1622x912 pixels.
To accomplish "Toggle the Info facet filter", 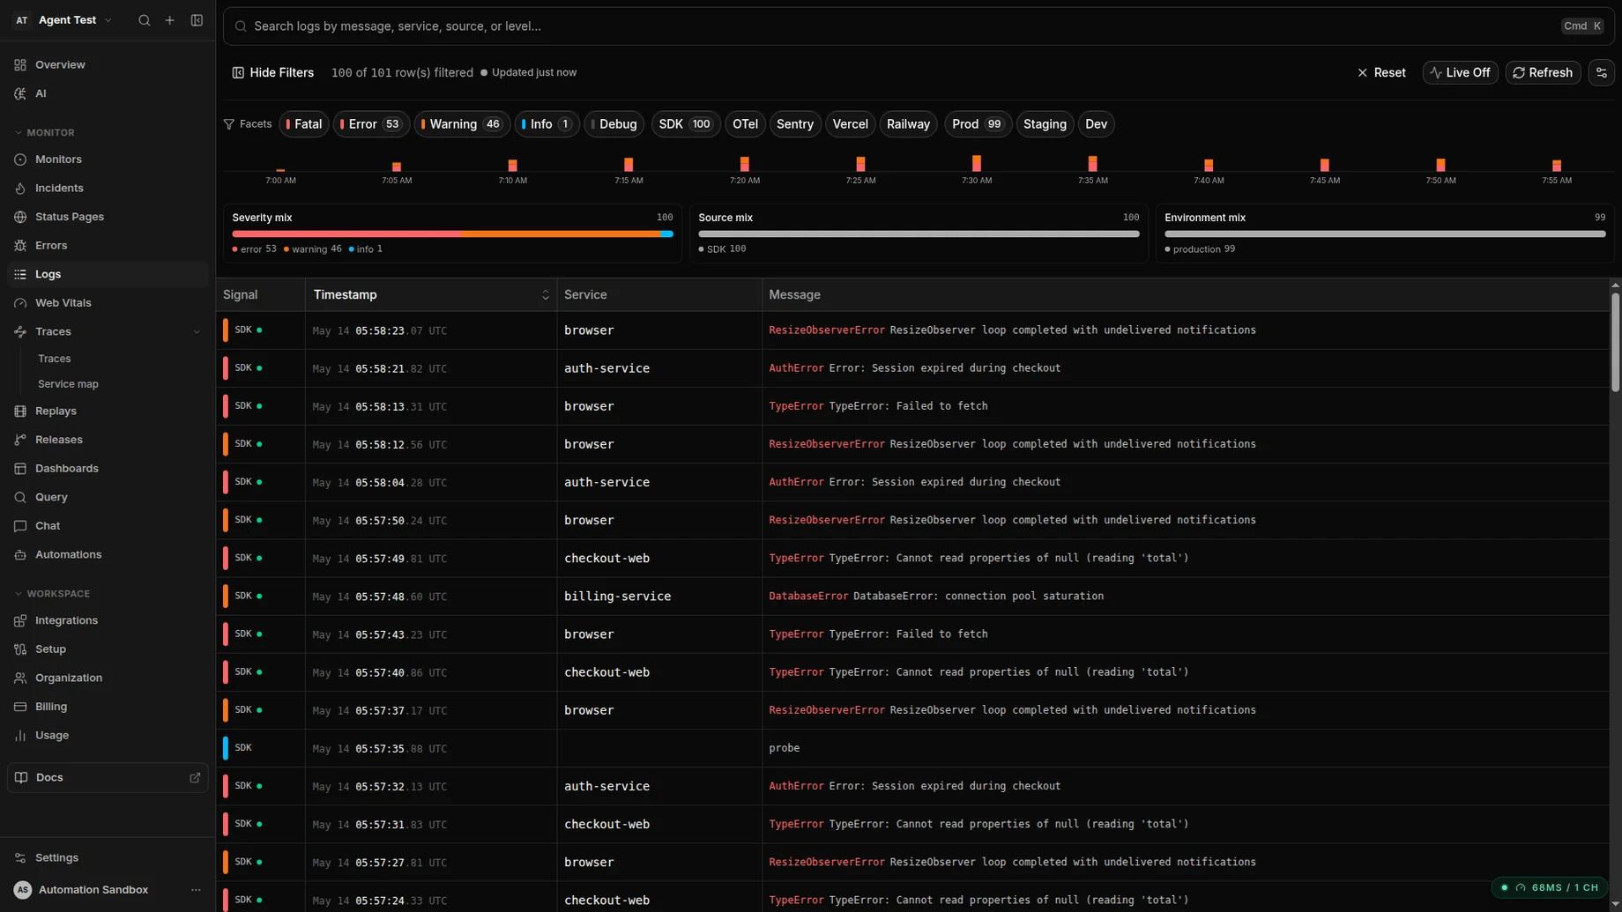I will (x=547, y=124).
